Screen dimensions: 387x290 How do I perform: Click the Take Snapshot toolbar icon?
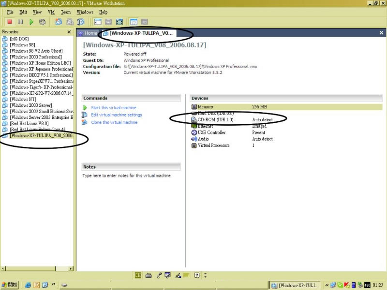(x=59, y=22)
